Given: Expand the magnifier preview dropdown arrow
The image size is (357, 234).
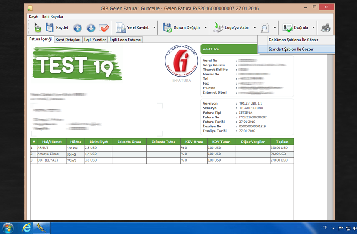Looking at the screenshot, I should [x=275, y=28].
